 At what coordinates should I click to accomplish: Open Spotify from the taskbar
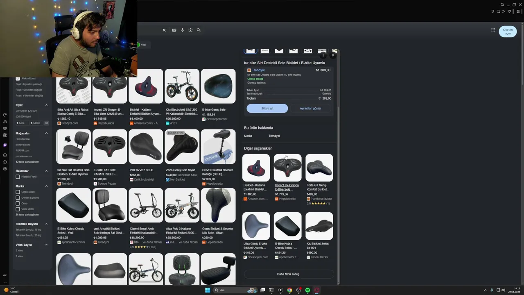point(307,290)
